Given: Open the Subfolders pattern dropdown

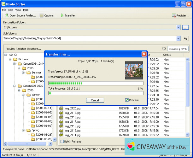Looking at the screenshot, I should click(178, 38).
